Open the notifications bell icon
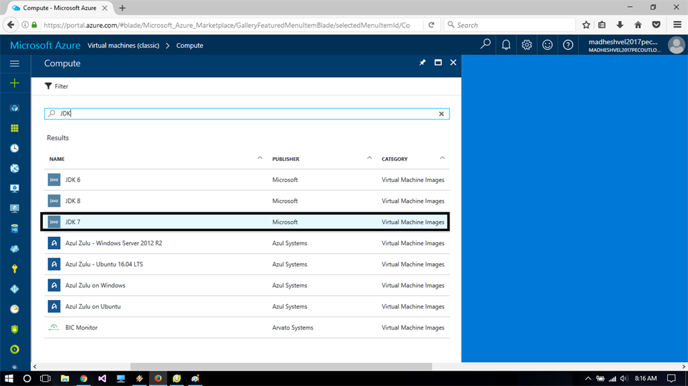688x386 pixels. pos(506,45)
